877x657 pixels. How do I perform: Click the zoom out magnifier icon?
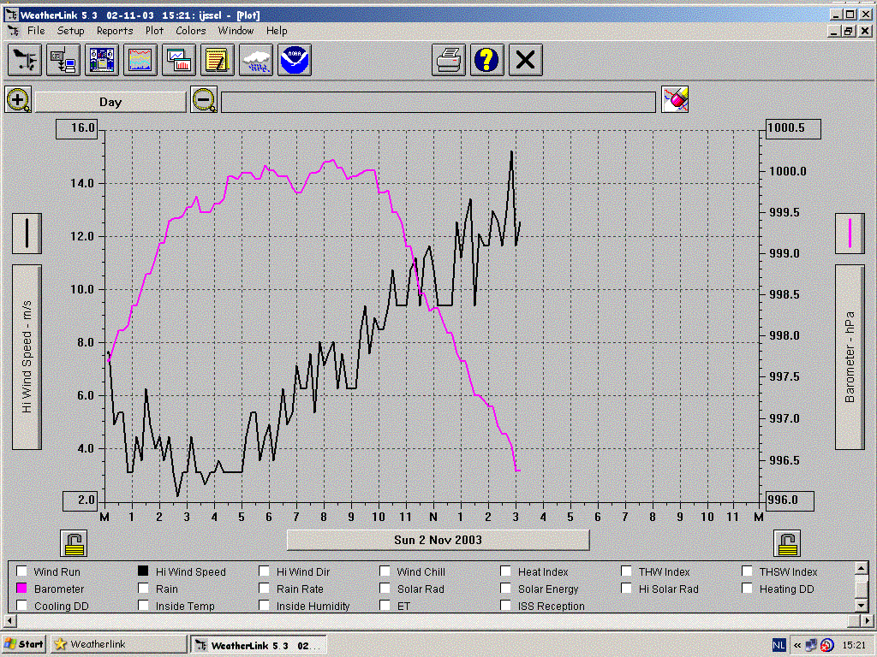(x=204, y=101)
